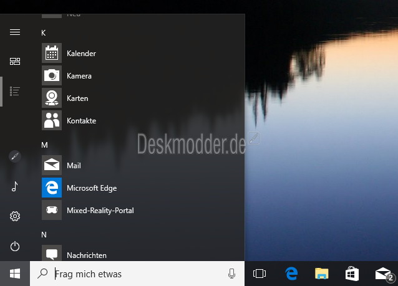Open Kalender from the app list
Viewport: 398px width, 286px height.
click(81, 54)
